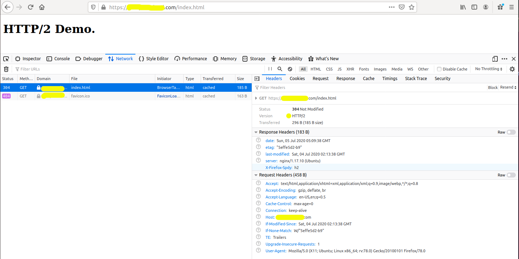Pause network recording icon
This screenshot has width=519, height=259.
coord(270,69)
